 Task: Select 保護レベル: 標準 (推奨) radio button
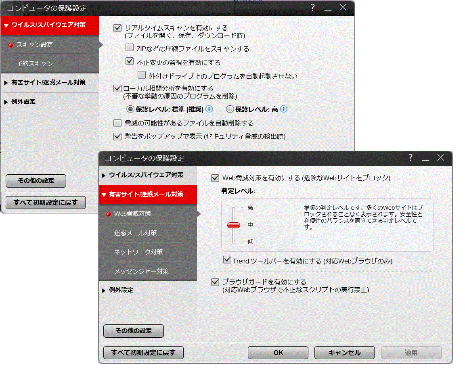click(130, 109)
